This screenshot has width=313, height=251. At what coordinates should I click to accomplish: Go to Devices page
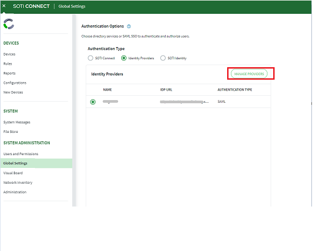coord(10,54)
